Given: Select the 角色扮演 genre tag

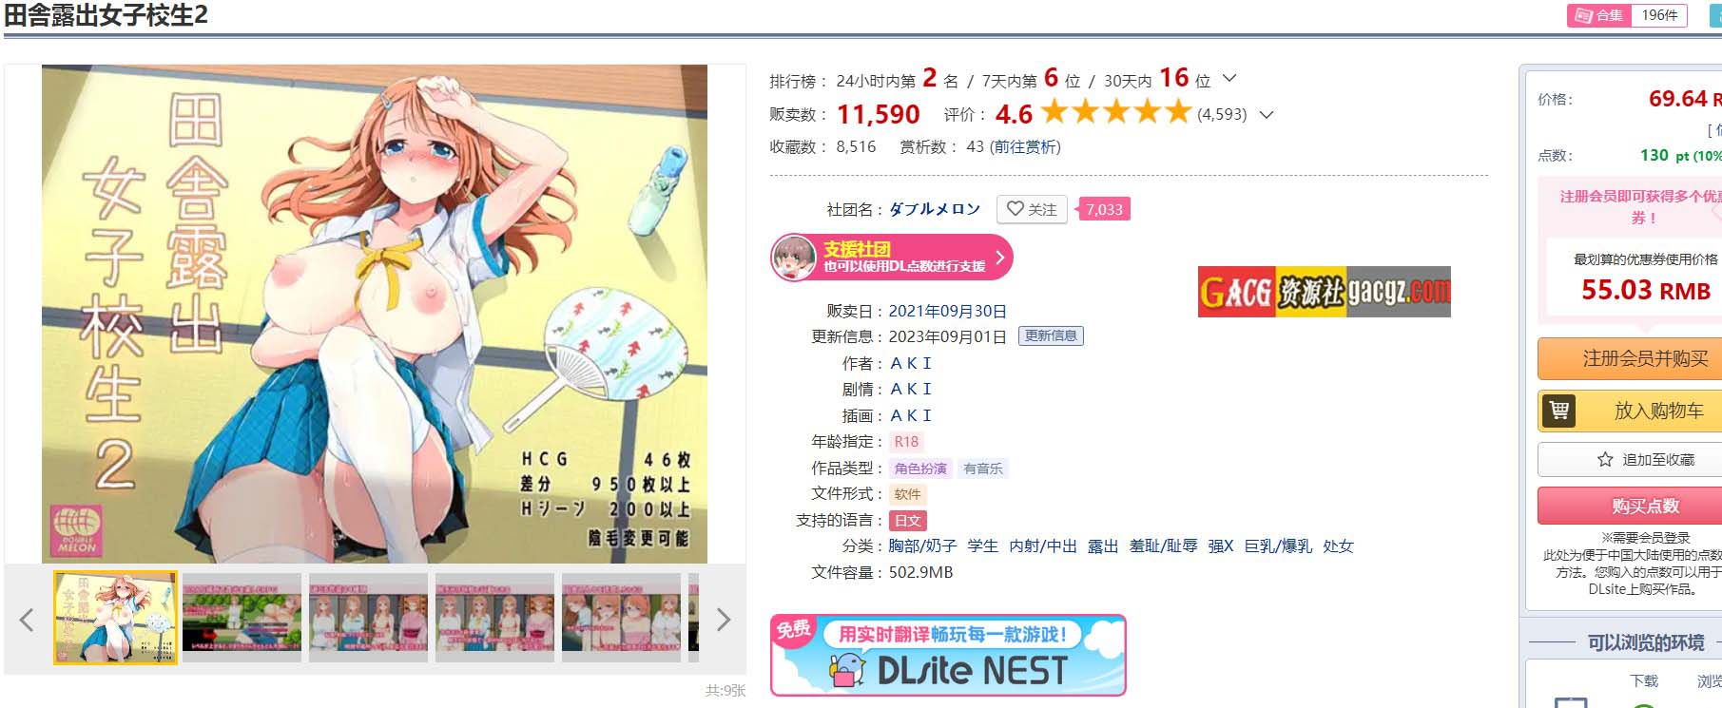Looking at the screenshot, I should coord(920,469).
